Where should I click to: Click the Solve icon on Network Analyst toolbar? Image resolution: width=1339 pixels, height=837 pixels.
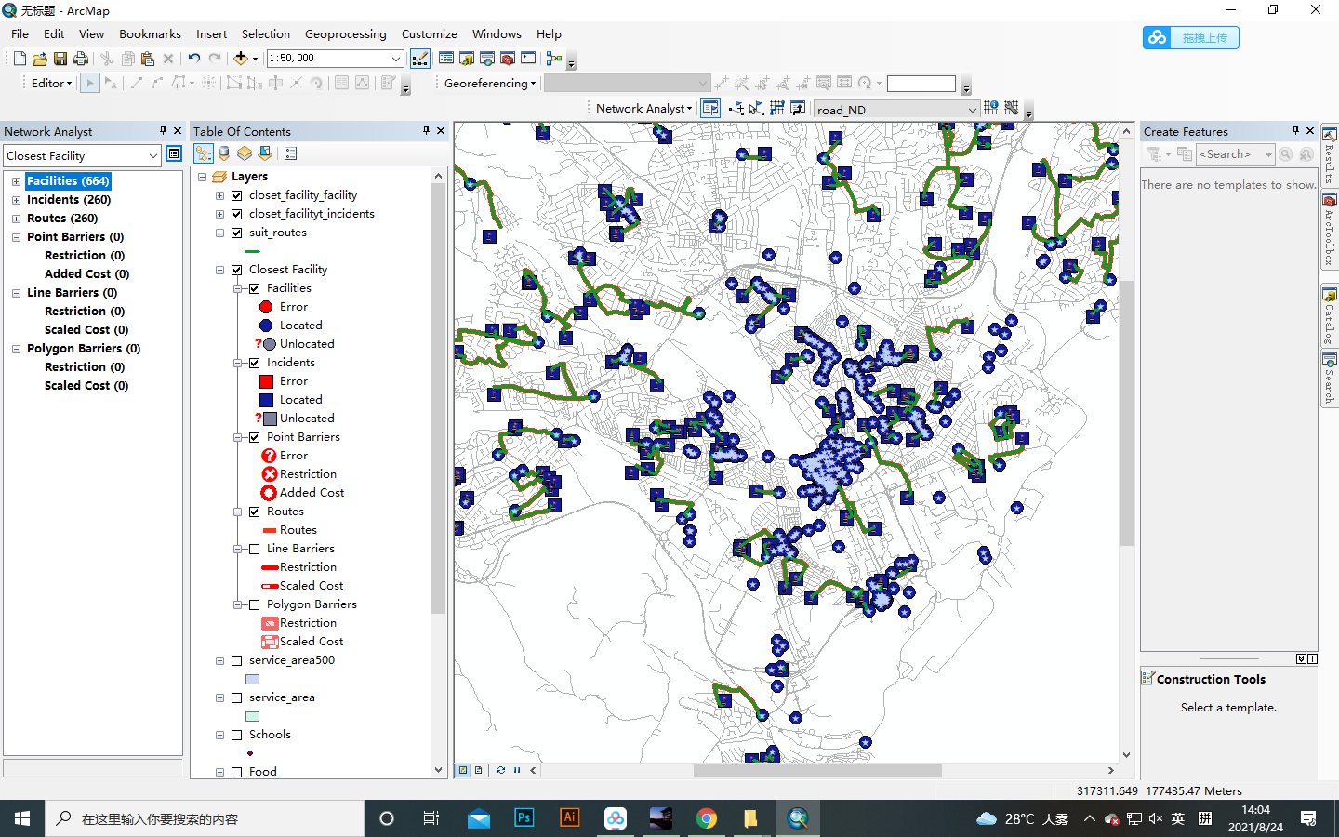[x=776, y=109]
